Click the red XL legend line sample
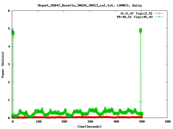173x129 pixels. (x=159, y=13)
